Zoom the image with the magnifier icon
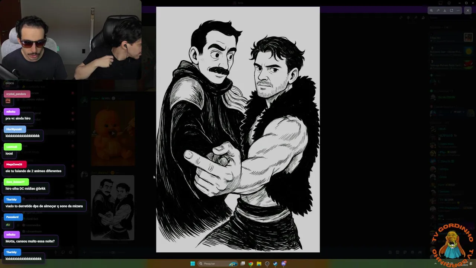This screenshot has width=476, height=268. point(431,10)
